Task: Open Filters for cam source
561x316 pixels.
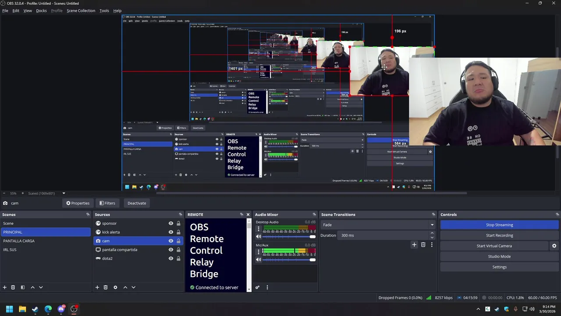Action: [107, 203]
